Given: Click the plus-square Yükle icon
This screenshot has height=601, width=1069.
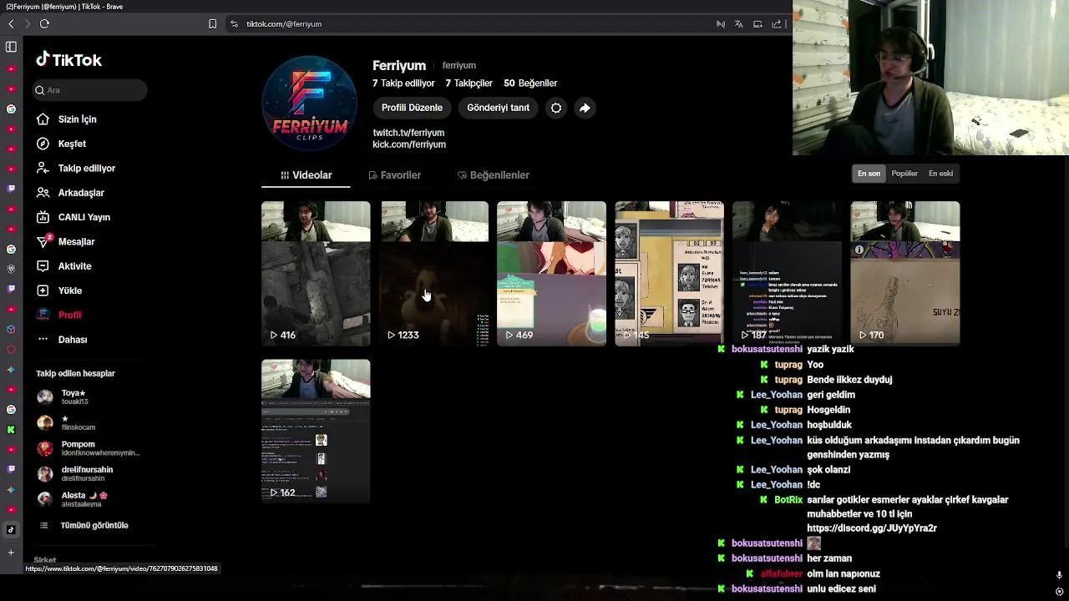Looking at the screenshot, I should 43,290.
